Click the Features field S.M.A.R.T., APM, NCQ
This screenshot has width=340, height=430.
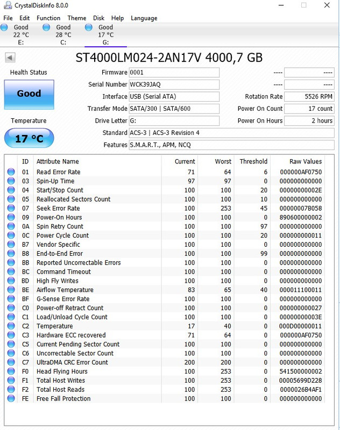click(232, 145)
